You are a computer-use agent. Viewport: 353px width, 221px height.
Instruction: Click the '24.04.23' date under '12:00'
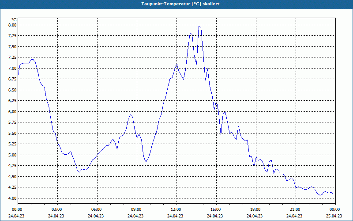pyautogui.click(x=175, y=216)
